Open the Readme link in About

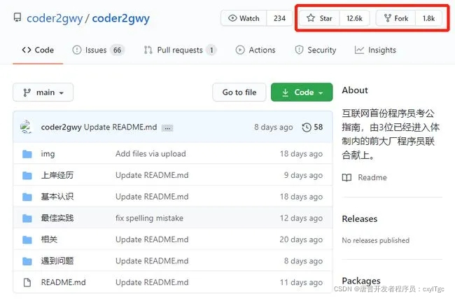pos(365,177)
